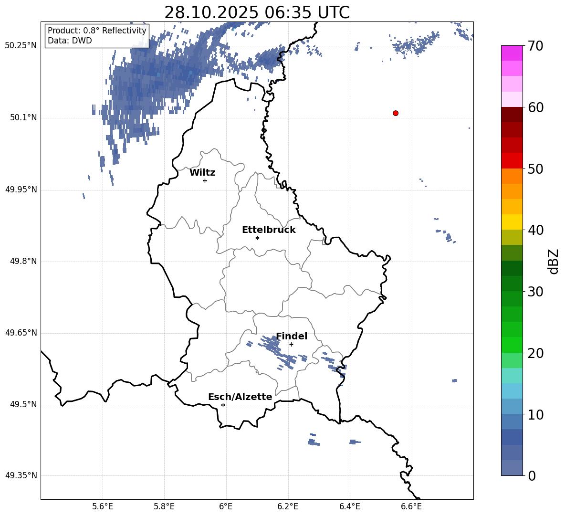Viewport: 565px width, 516px height.
Task: Click the 49.5°N latitude tick label
Action: (x=23, y=404)
